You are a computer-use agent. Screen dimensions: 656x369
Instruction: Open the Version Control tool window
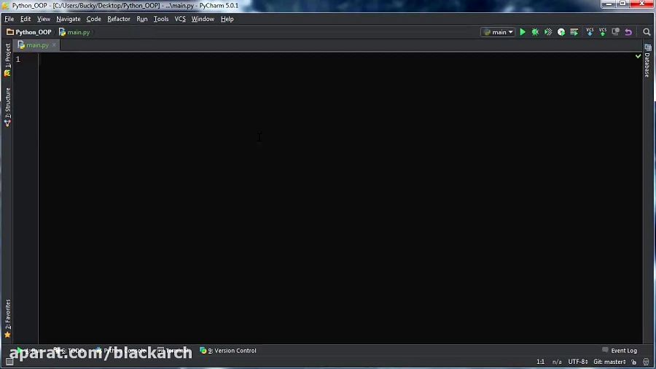(228, 351)
